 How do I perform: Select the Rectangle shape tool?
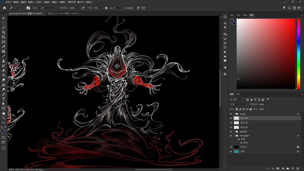[x=4, y=108]
